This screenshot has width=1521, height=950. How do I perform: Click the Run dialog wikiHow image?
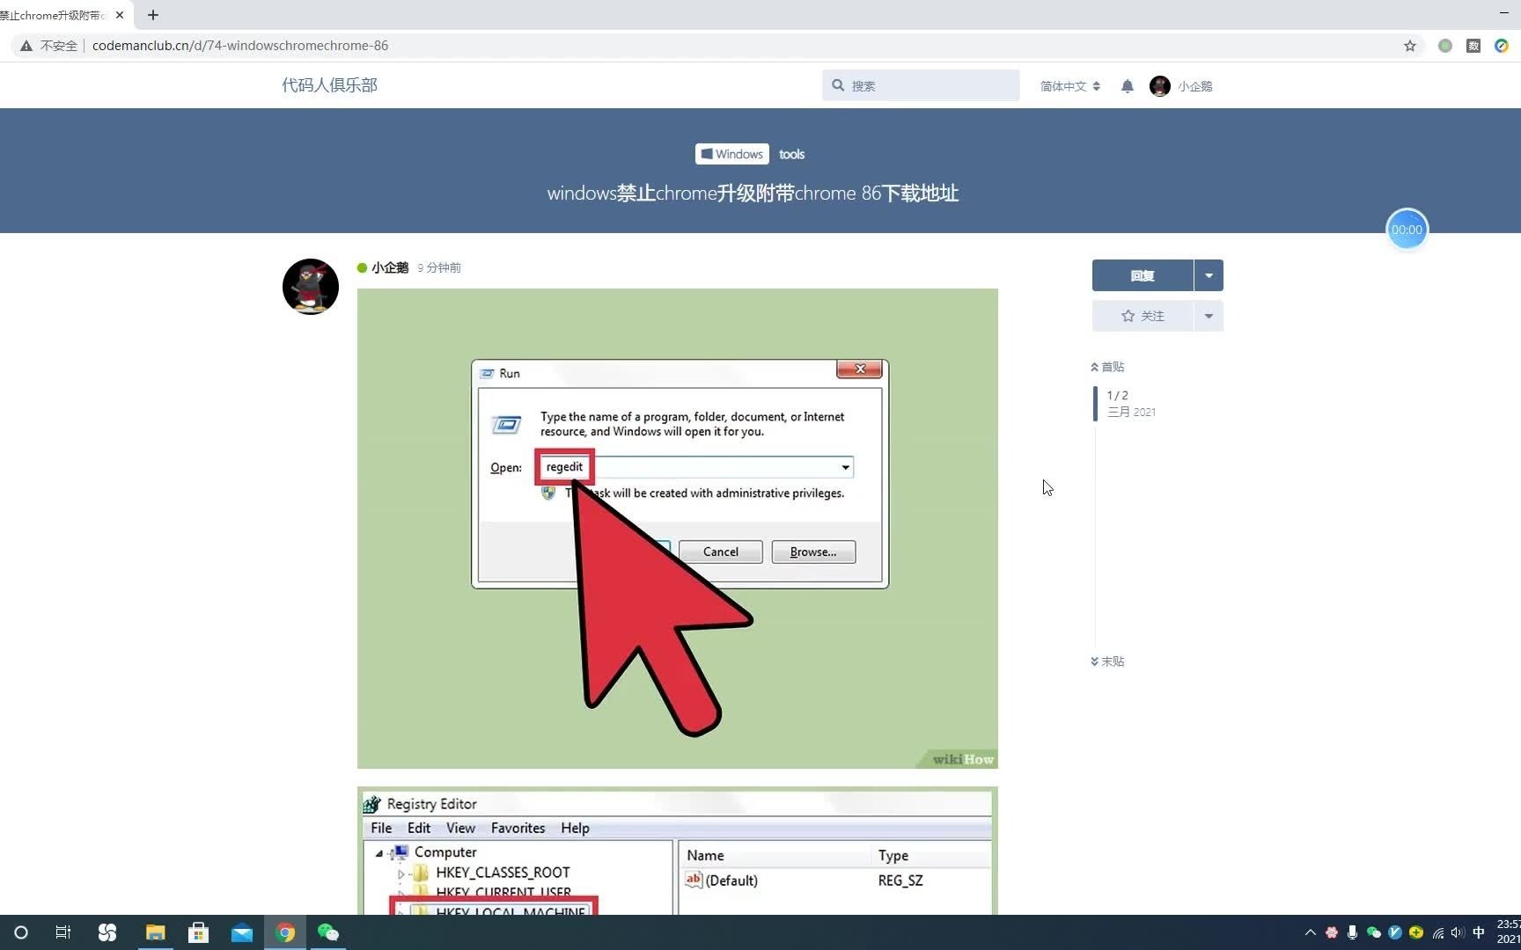(x=678, y=529)
